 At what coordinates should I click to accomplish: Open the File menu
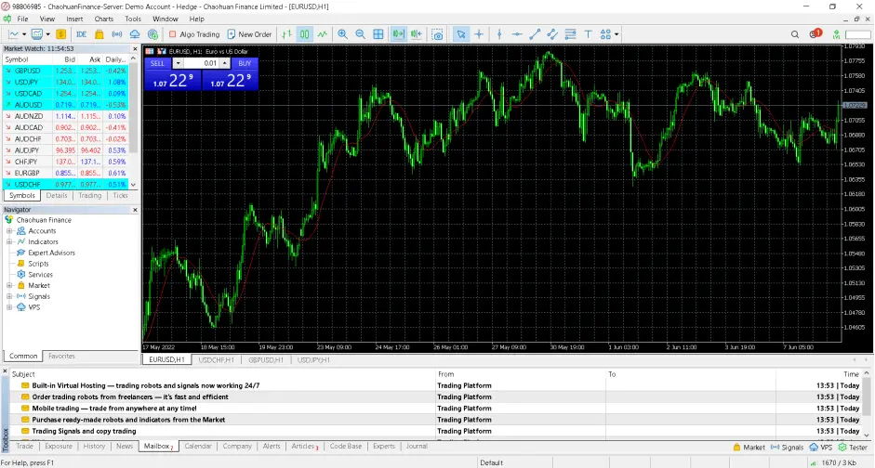22,19
